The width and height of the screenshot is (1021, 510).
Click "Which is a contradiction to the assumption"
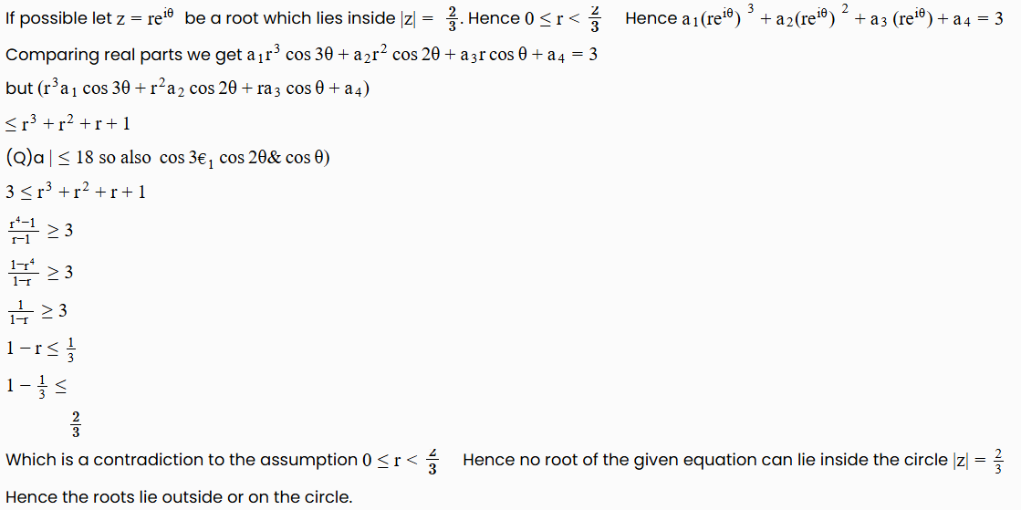click(181, 460)
